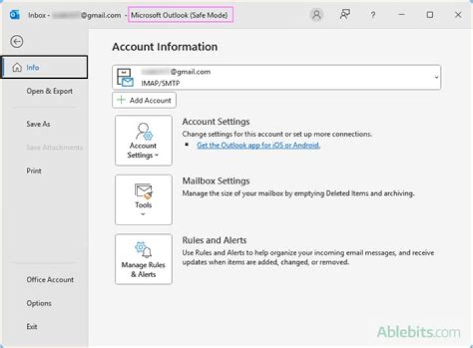
Task: Click the back arrow to return to mailbox
Action: point(17,41)
